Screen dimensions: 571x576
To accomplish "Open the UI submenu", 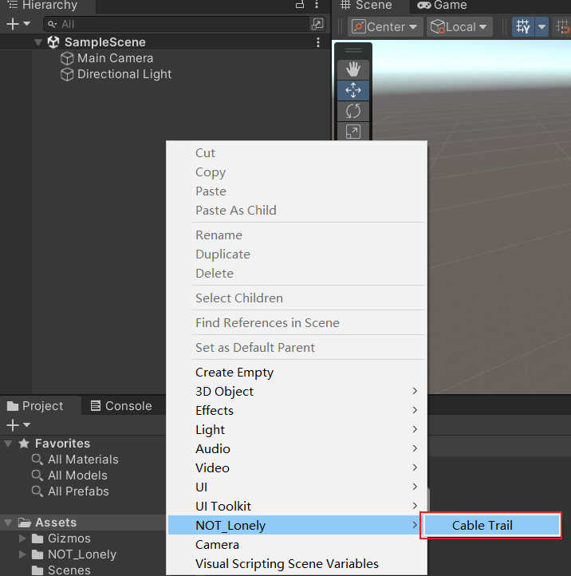I will (x=297, y=487).
